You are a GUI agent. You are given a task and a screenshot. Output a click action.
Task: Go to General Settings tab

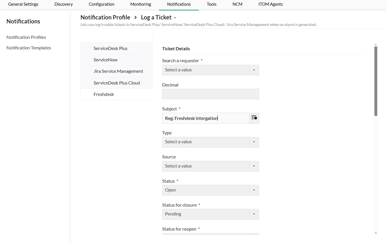pos(23,4)
